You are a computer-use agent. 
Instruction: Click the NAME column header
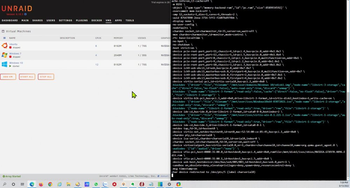click(x=12, y=38)
